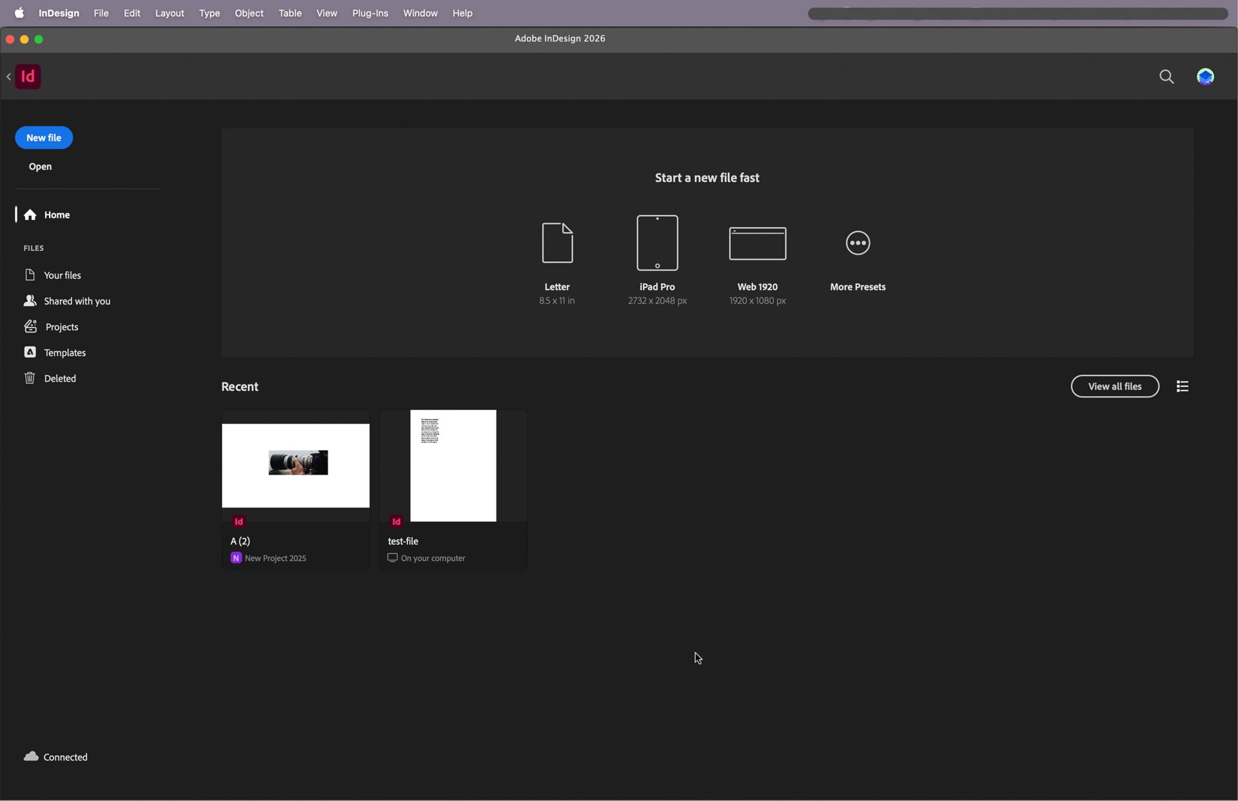Open the Templates section
The width and height of the screenshot is (1238, 801).
(x=64, y=352)
